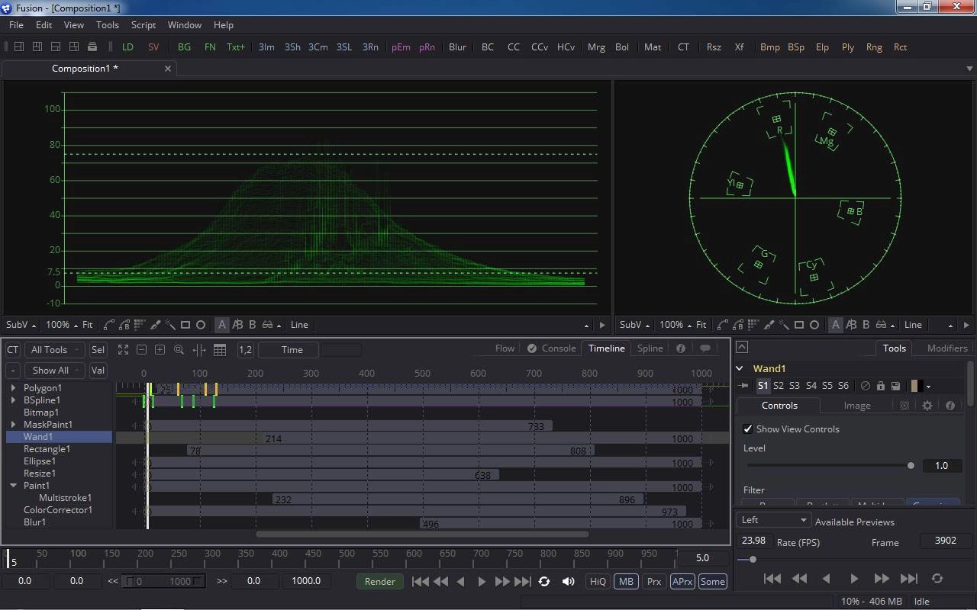Open the Tools menu
The image size is (977, 610).
[107, 25]
